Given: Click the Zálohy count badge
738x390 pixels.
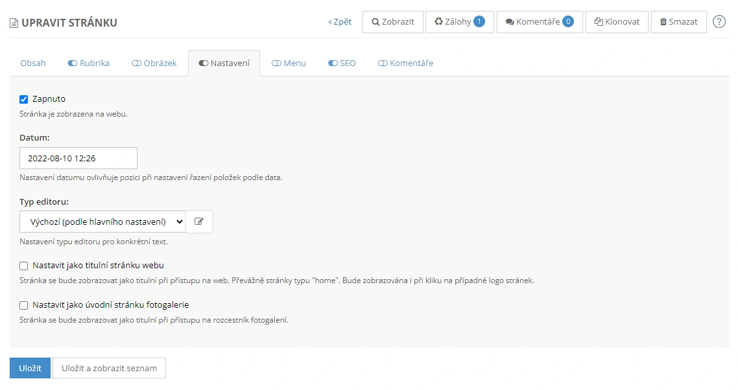Looking at the screenshot, I should 479,21.
